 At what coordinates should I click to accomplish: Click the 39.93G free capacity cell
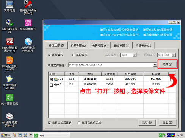coord(131,79)
